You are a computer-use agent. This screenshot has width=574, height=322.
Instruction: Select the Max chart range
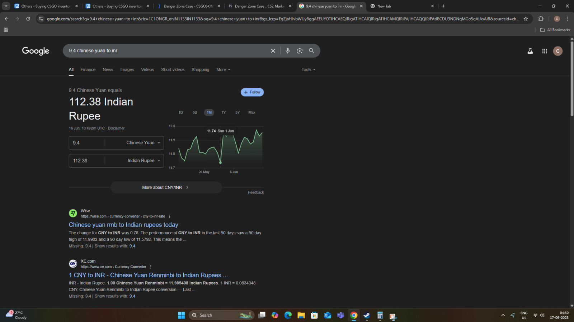coord(252,113)
